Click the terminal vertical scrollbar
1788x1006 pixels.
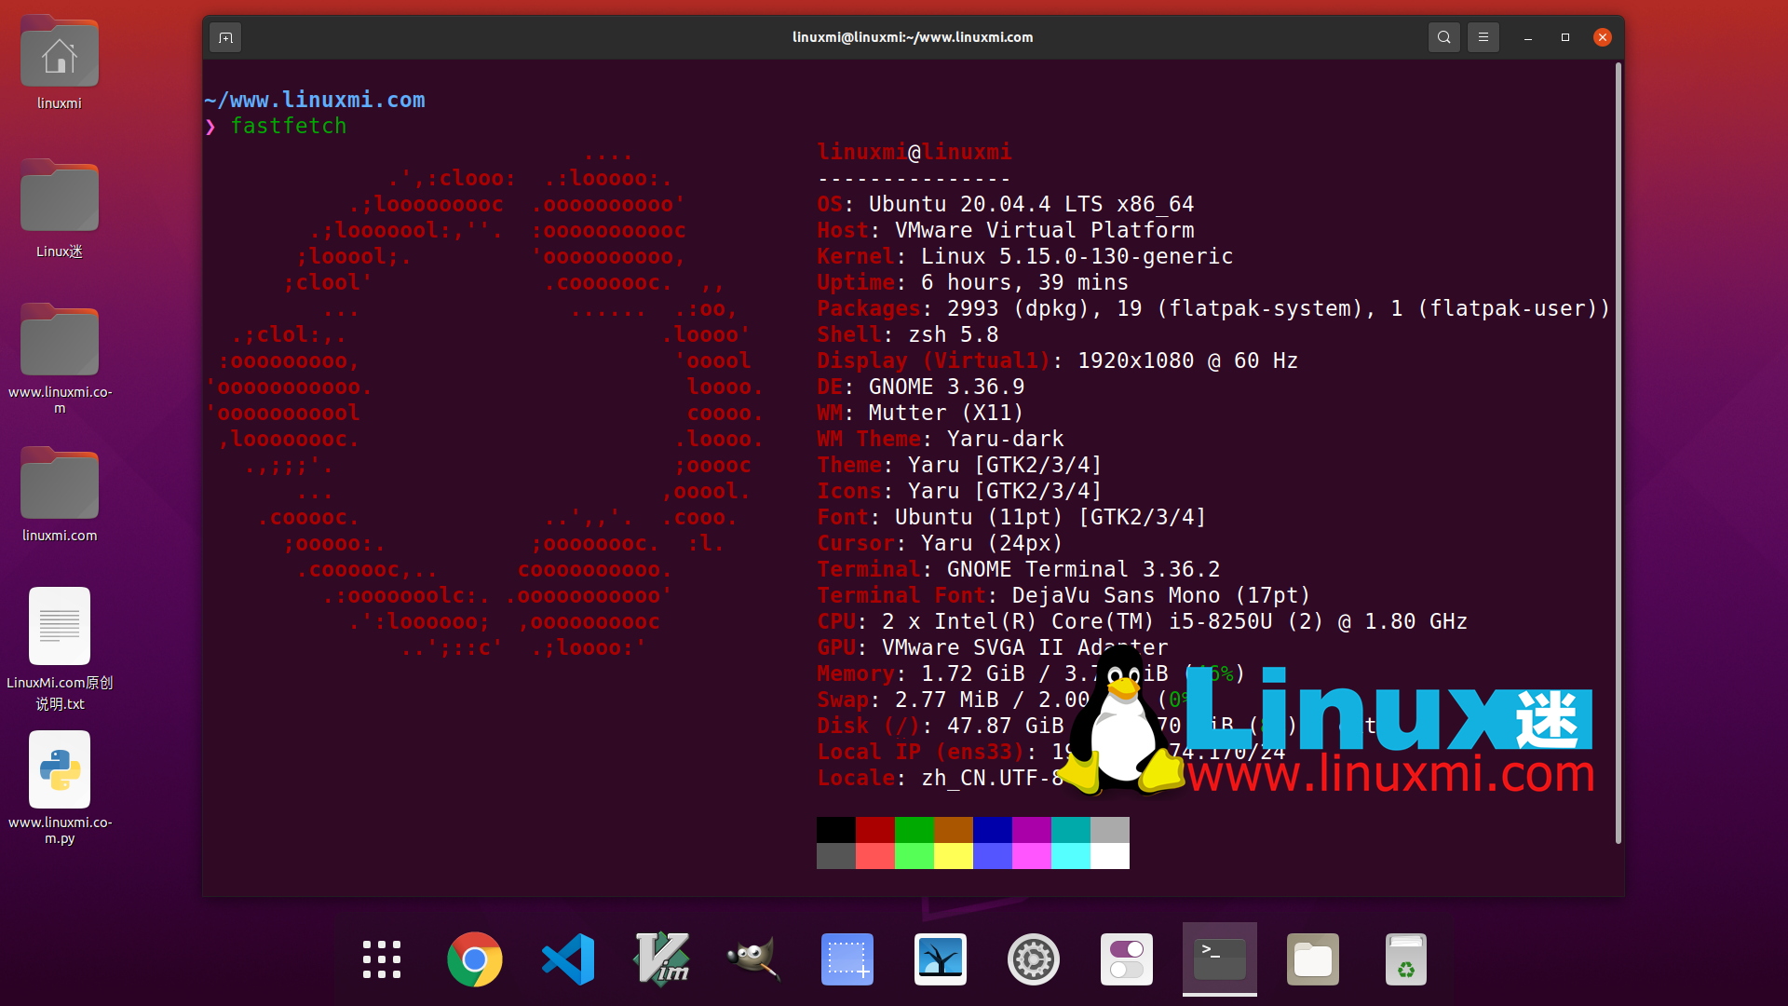(1619, 453)
